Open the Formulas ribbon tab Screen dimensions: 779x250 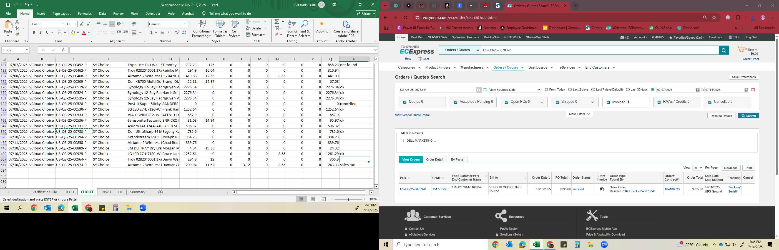(x=85, y=14)
